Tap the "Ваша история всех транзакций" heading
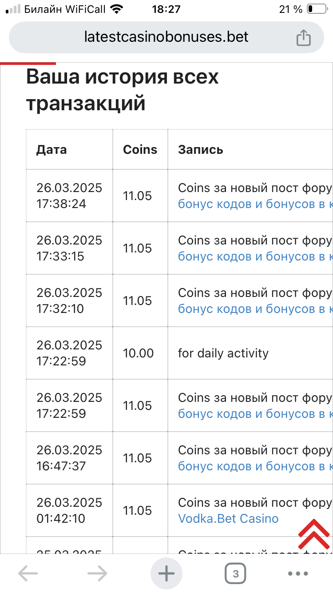The image size is (333, 593). pos(122,90)
